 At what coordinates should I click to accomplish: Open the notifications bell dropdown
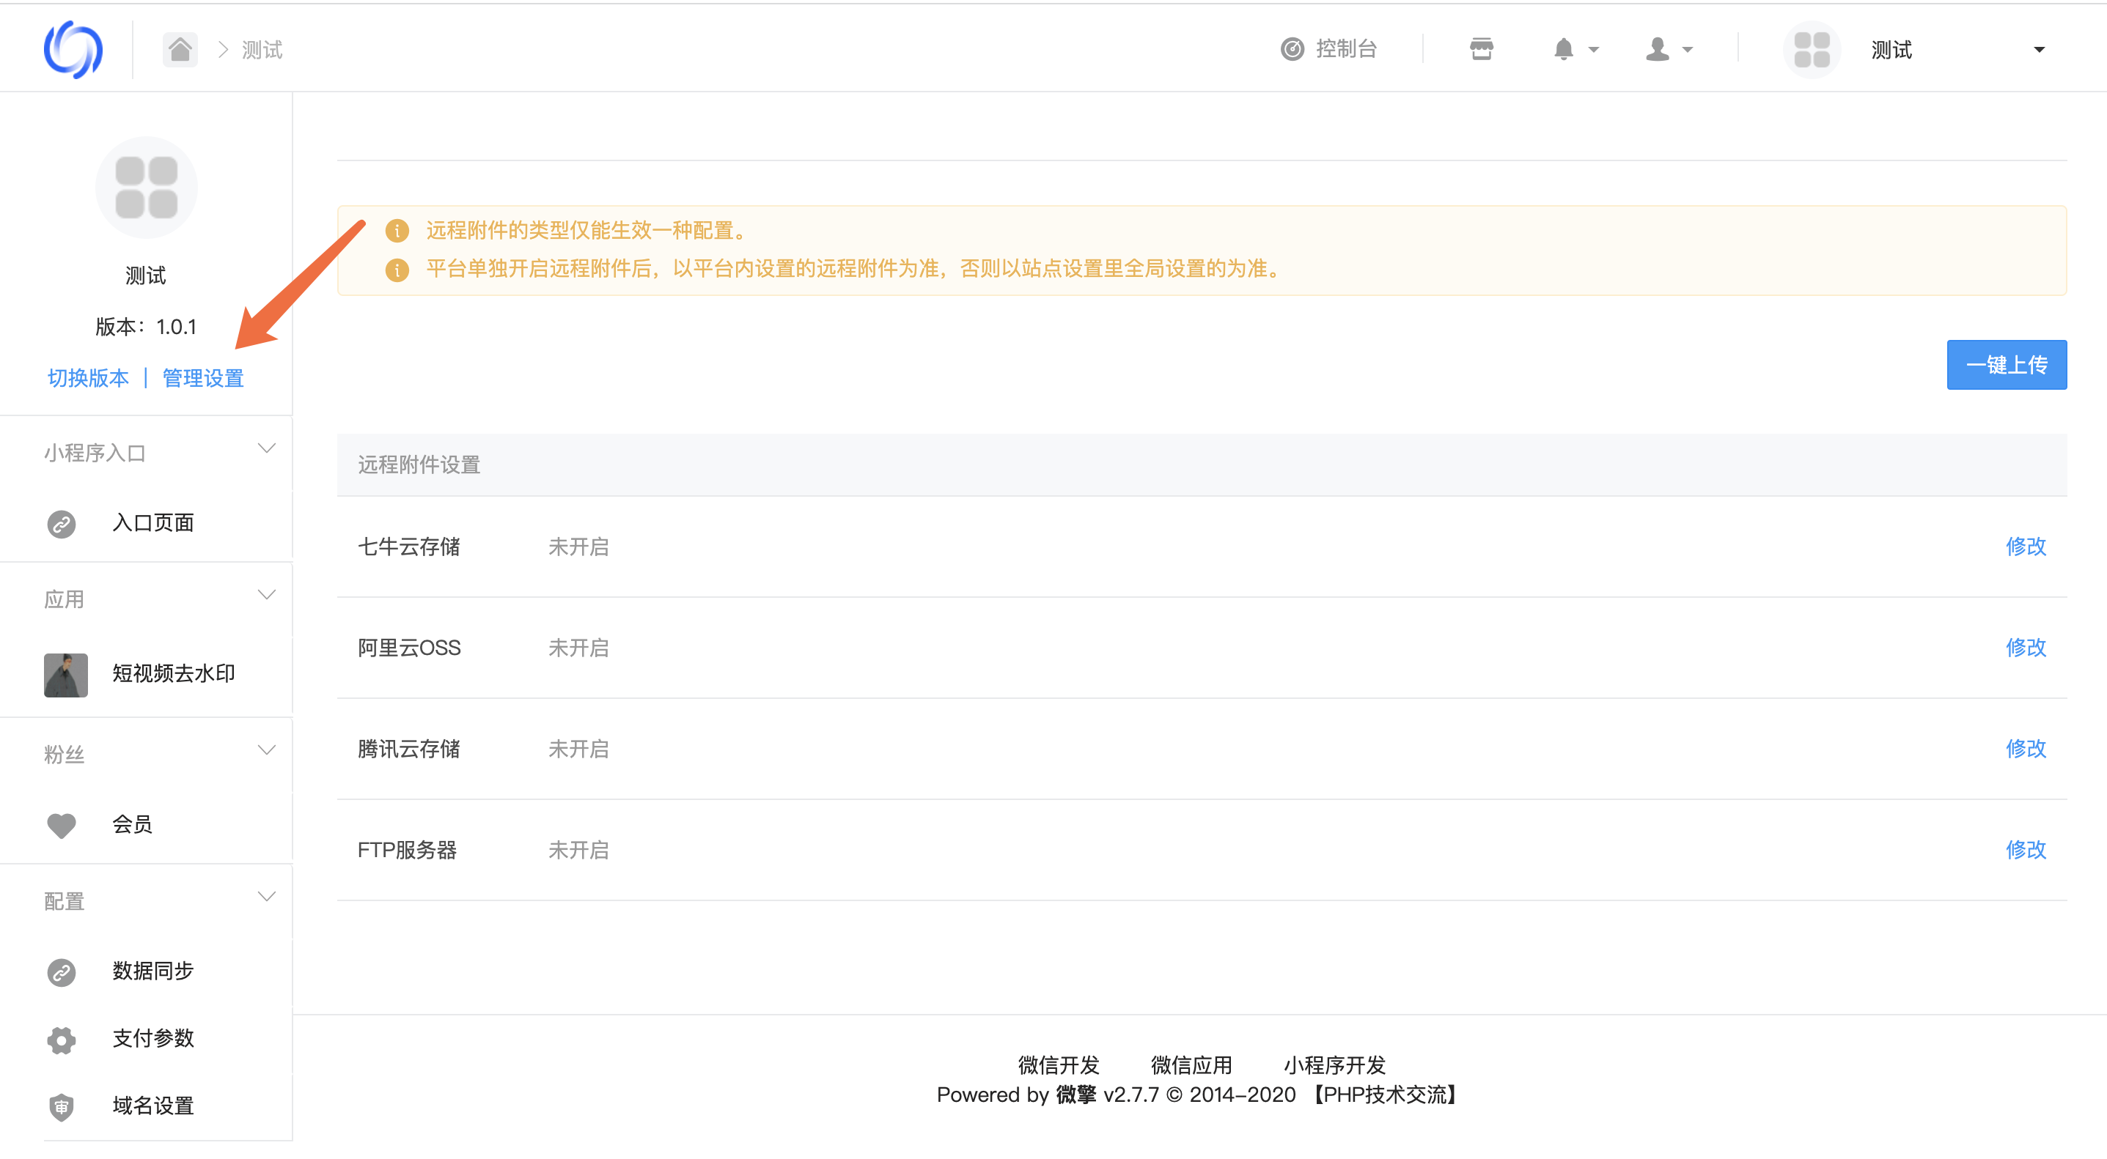coord(1575,49)
